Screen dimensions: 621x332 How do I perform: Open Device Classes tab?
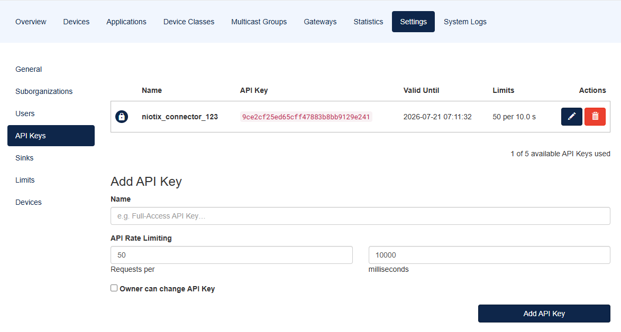(189, 22)
